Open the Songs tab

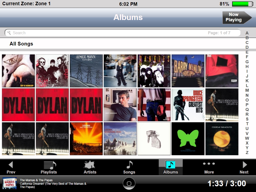[x=129, y=167]
